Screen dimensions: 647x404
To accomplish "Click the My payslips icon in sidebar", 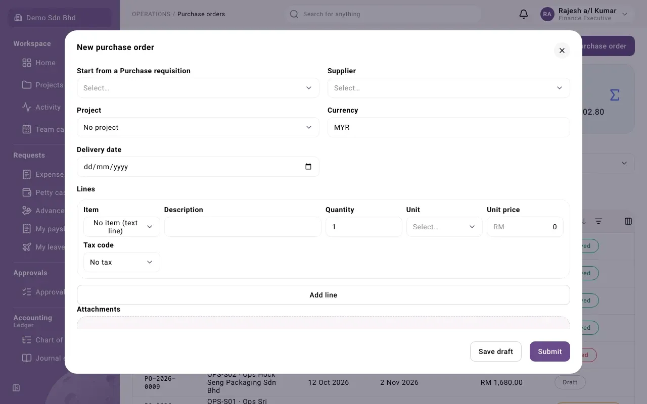I will pyautogui.click(x=27, y=229).
